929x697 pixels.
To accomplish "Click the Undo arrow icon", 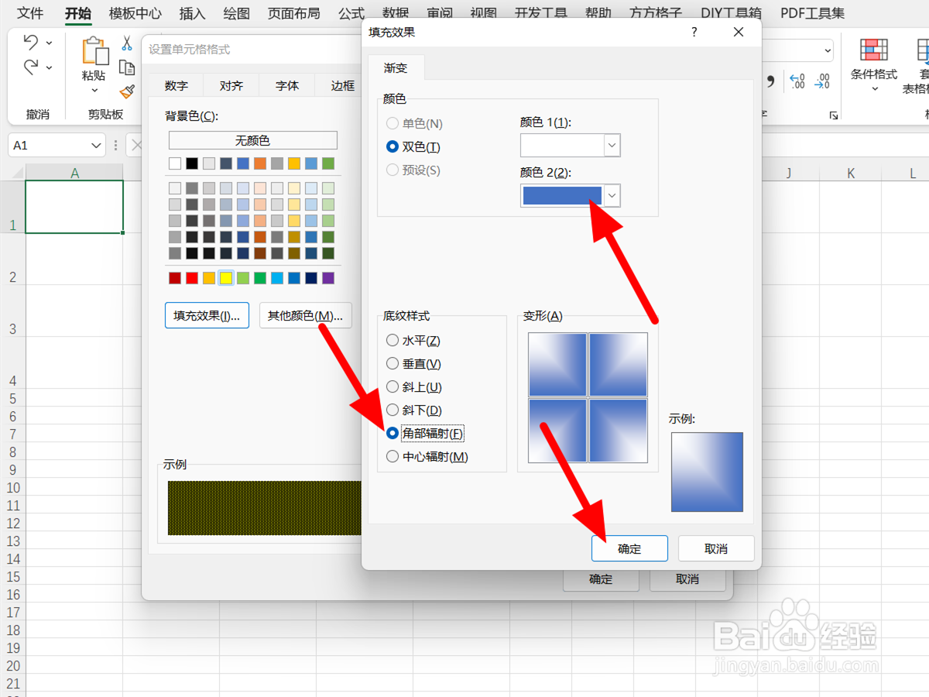I will coord(30,42).
